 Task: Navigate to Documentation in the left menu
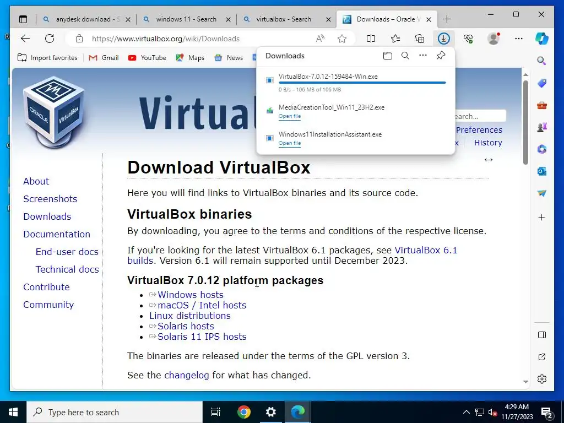[57, 234]
